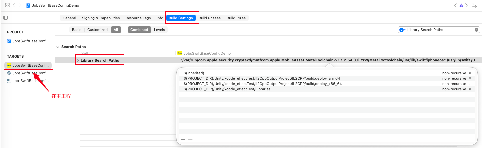This screenshot has width=482, height=148.
Task: Open the Build Phases tab
Action: coord(209,18)
